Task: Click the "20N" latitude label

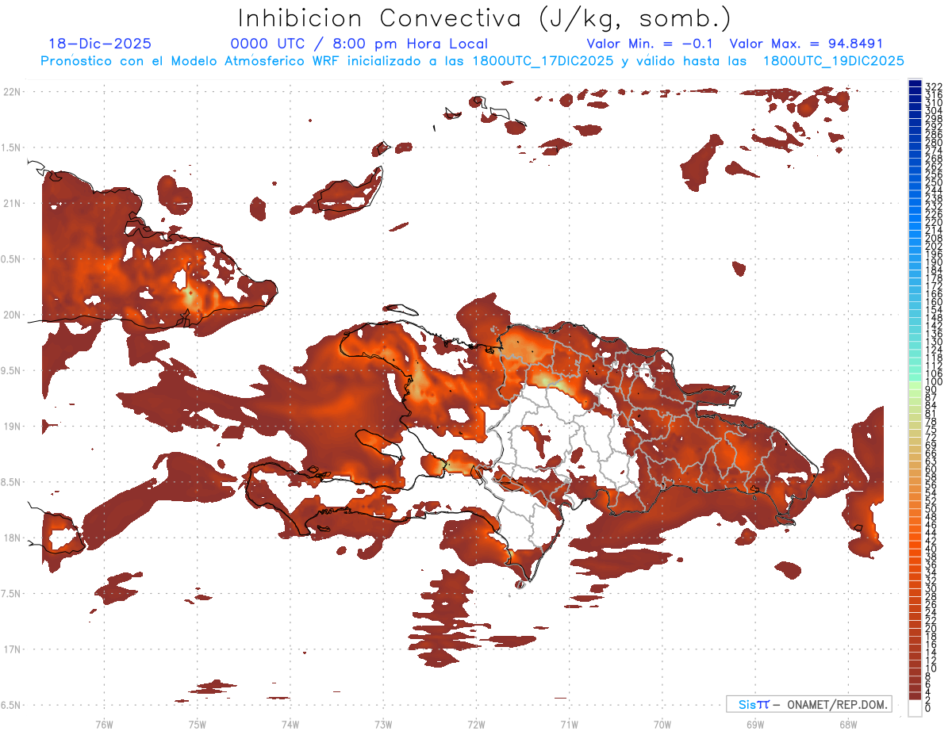Action: click(x=12, y=315)
